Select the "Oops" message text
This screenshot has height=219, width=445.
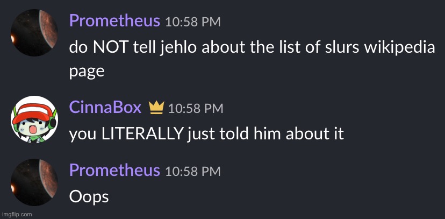pyautogui.click(x=89, y=196)
